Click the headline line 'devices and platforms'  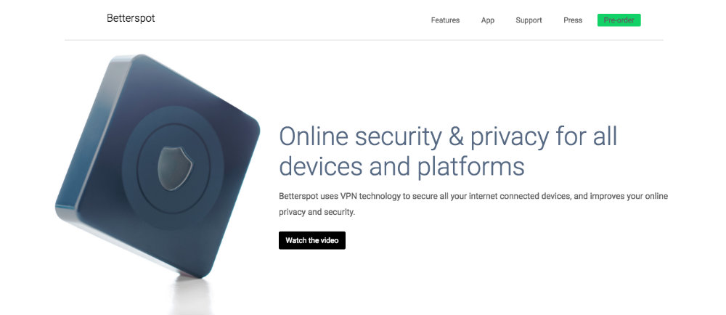tap(402, 166)
